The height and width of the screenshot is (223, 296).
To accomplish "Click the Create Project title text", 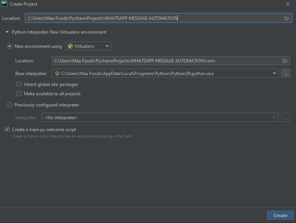I will click(x=23, y=4).
